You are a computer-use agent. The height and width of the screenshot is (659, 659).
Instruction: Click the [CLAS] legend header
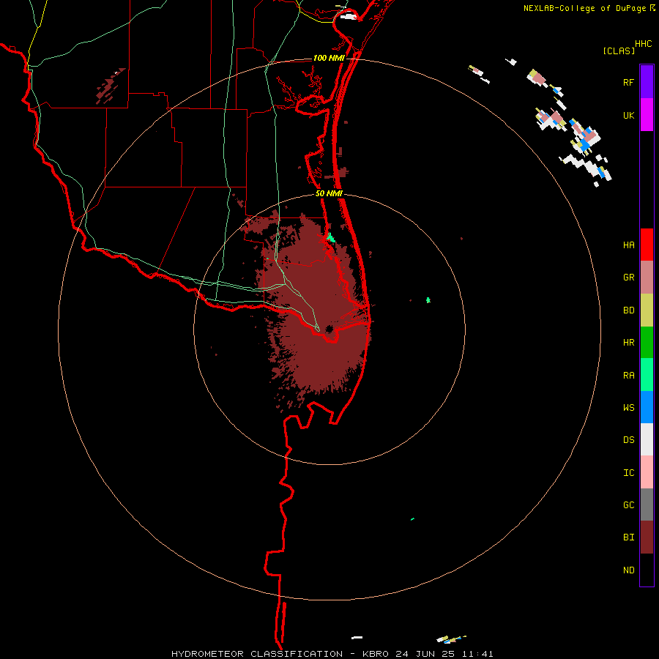619,51
